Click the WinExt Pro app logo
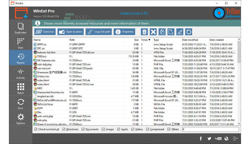 coord(21,13)
